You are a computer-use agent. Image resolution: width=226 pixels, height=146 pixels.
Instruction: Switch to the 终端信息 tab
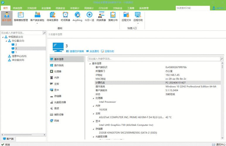tap(17, 8)
